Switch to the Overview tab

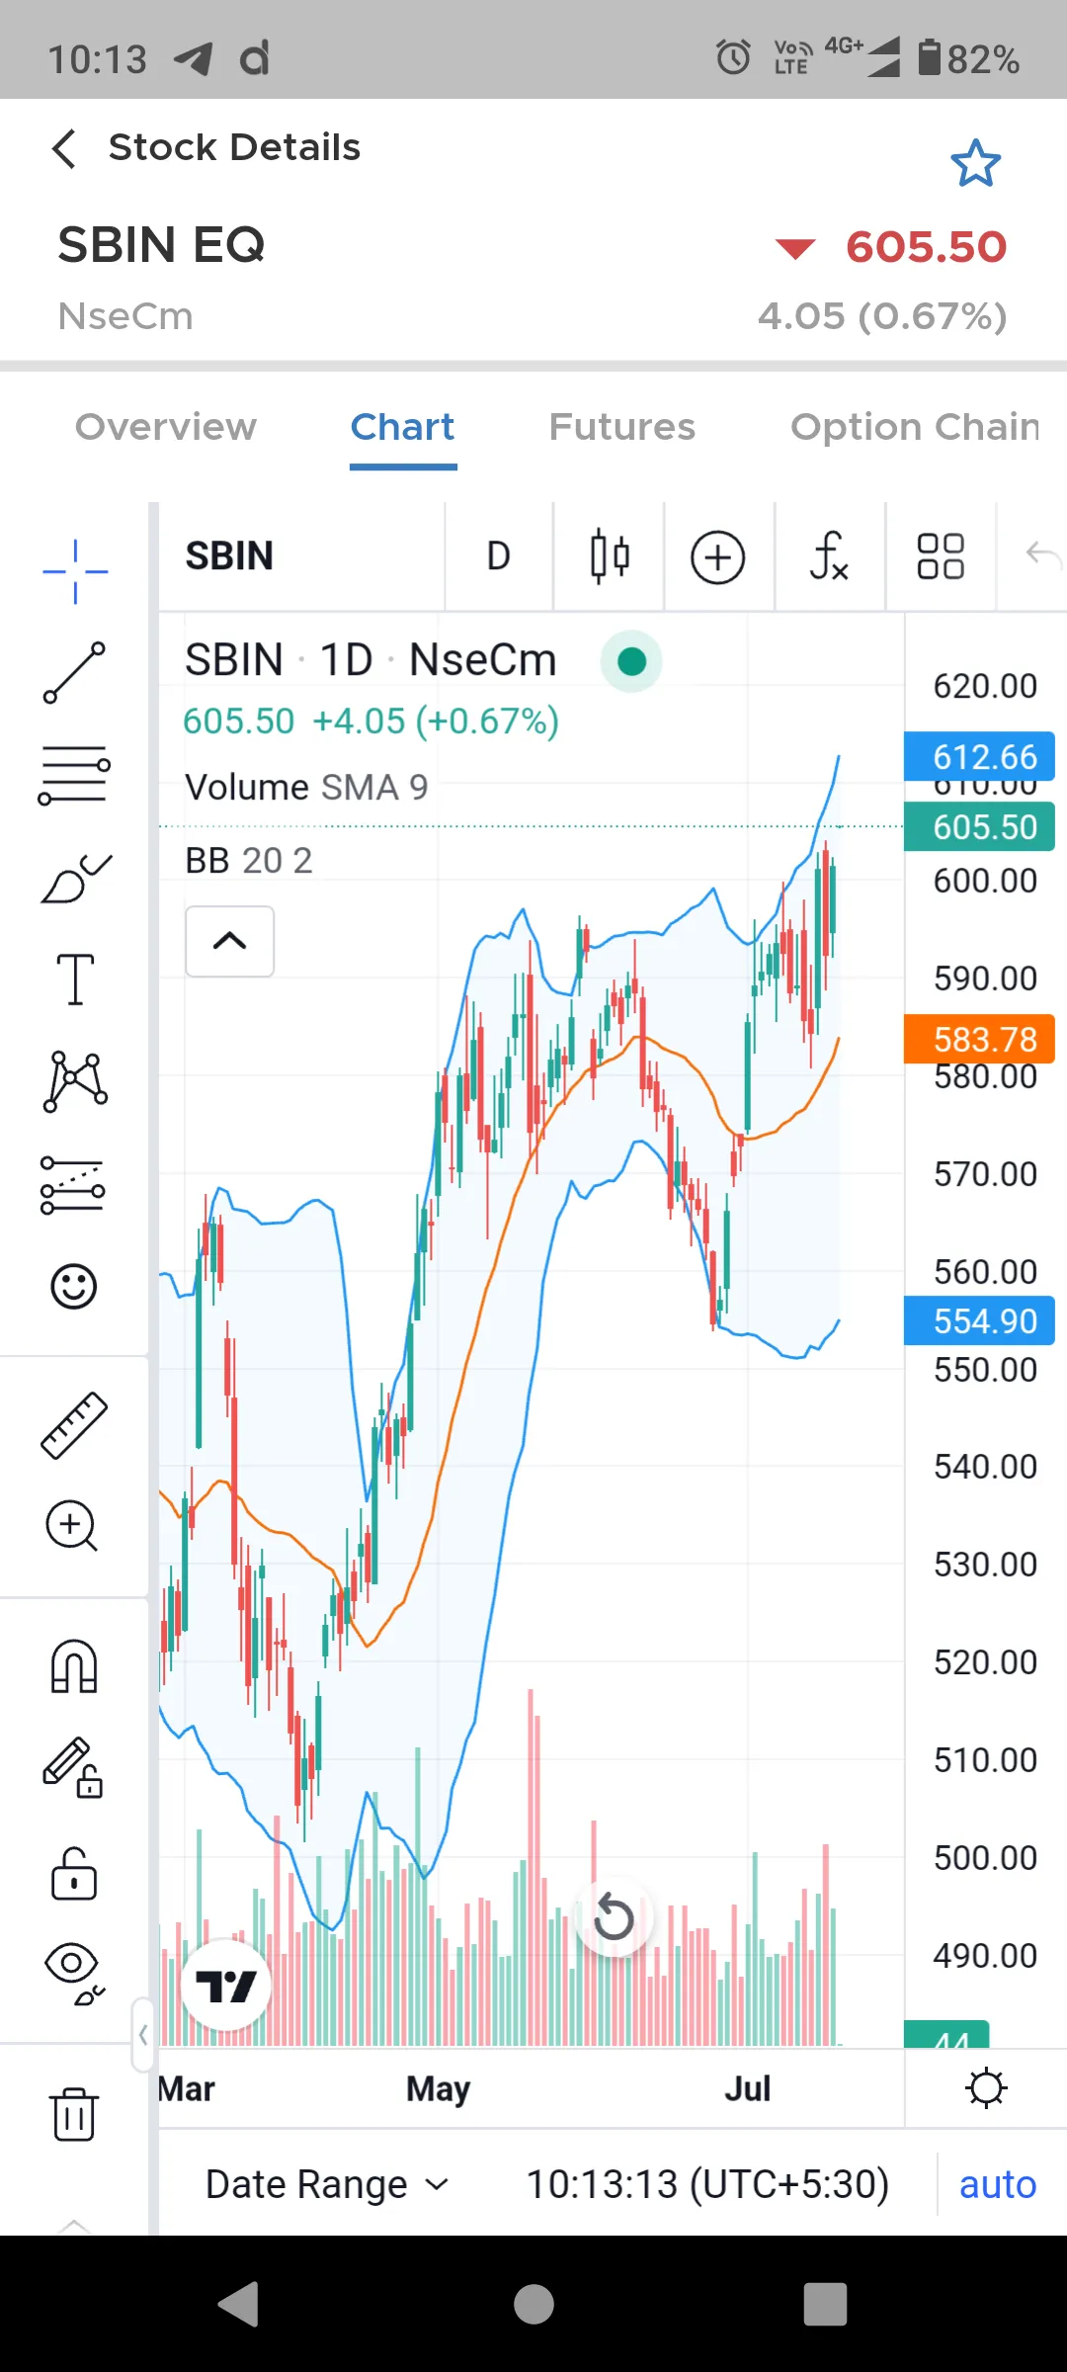click(166, 427)
